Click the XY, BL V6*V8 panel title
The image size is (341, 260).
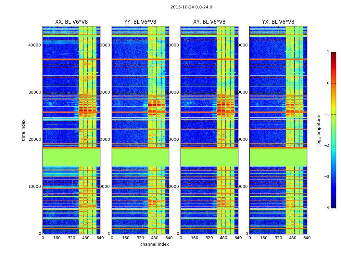click(x=209, y=22)
